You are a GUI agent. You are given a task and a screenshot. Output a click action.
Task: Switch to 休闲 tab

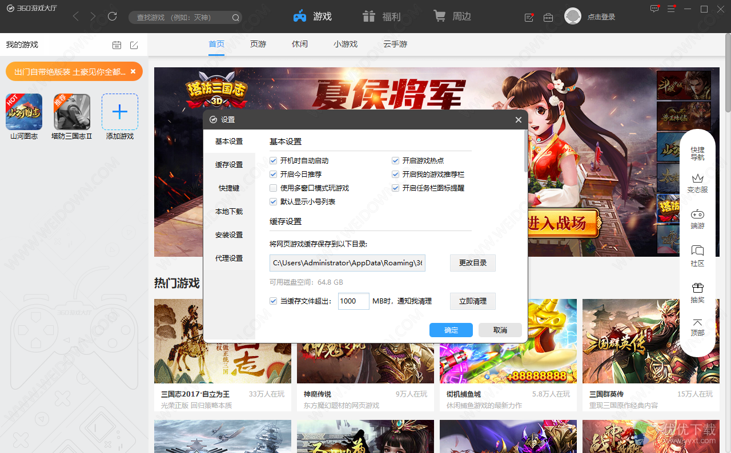300,44
